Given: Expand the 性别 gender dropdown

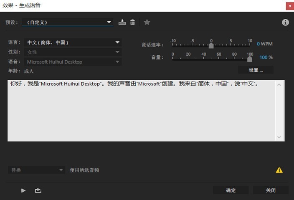Looking at the screenshot, I should pos(73,52).
